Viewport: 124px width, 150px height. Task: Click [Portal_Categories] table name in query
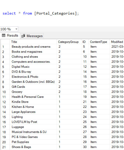(x=56, y=13)
